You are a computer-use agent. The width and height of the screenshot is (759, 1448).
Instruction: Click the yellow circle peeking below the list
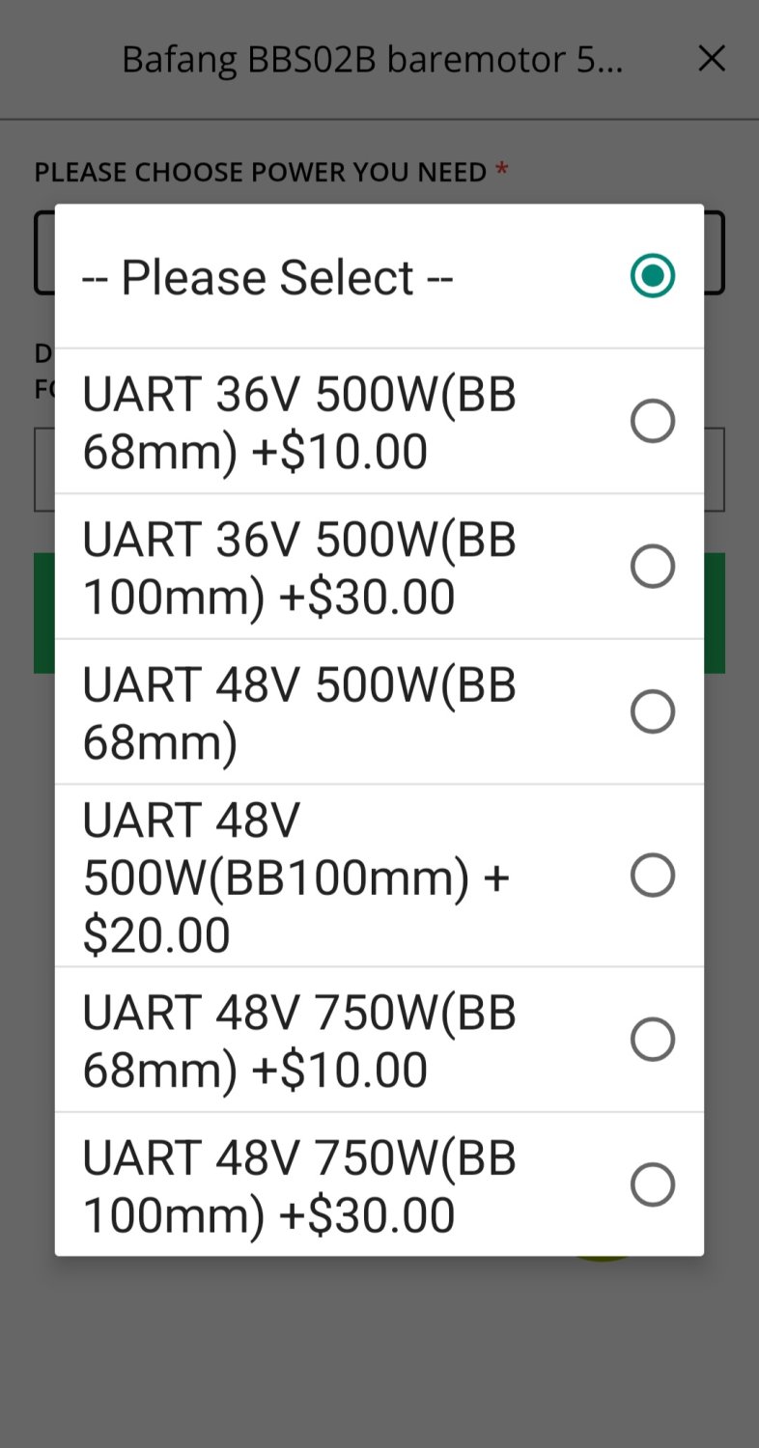tap(602, 1259)
